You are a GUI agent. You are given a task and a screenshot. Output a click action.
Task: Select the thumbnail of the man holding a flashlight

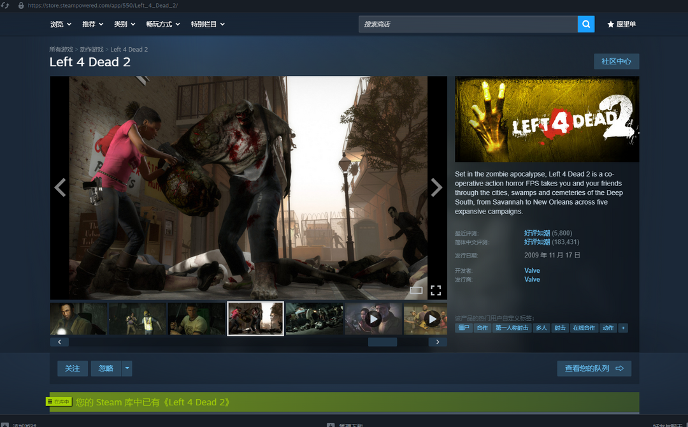[x=78, y=319]
